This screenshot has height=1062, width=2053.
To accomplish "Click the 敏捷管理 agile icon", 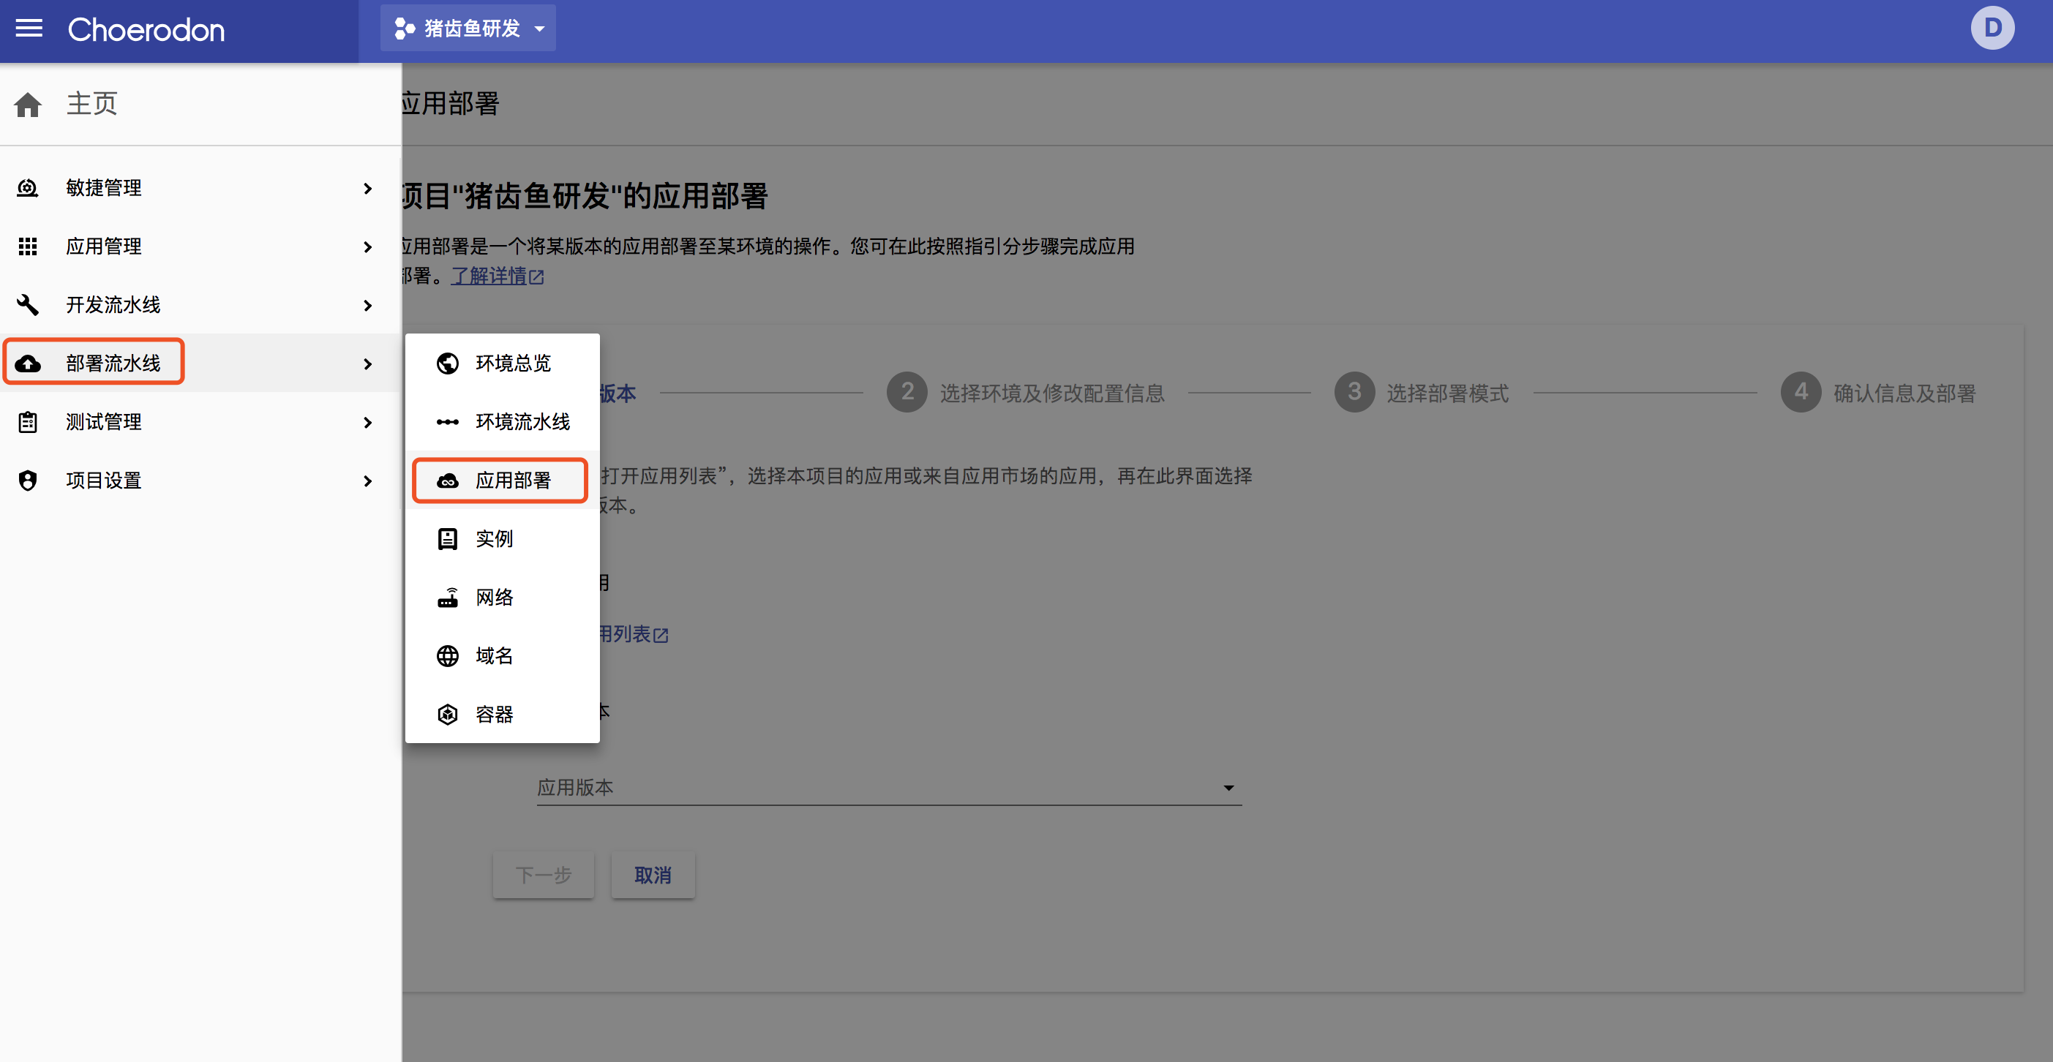I will tap(28, 188).
